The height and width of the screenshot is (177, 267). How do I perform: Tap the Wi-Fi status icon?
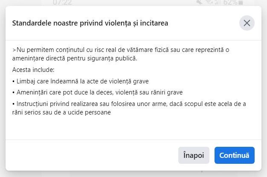[208, 3]
